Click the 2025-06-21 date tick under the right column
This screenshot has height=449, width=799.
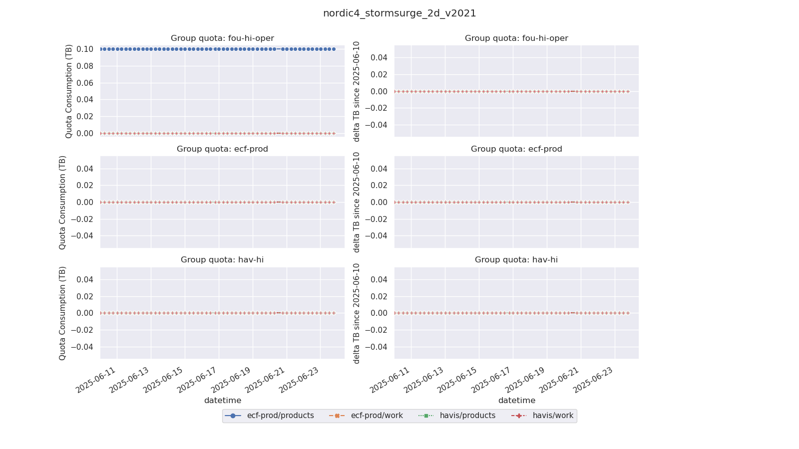click(560, 380)
